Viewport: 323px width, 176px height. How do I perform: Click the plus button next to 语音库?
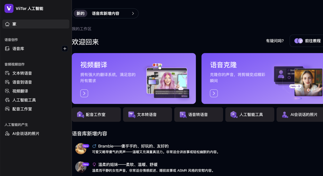point(65,49)
